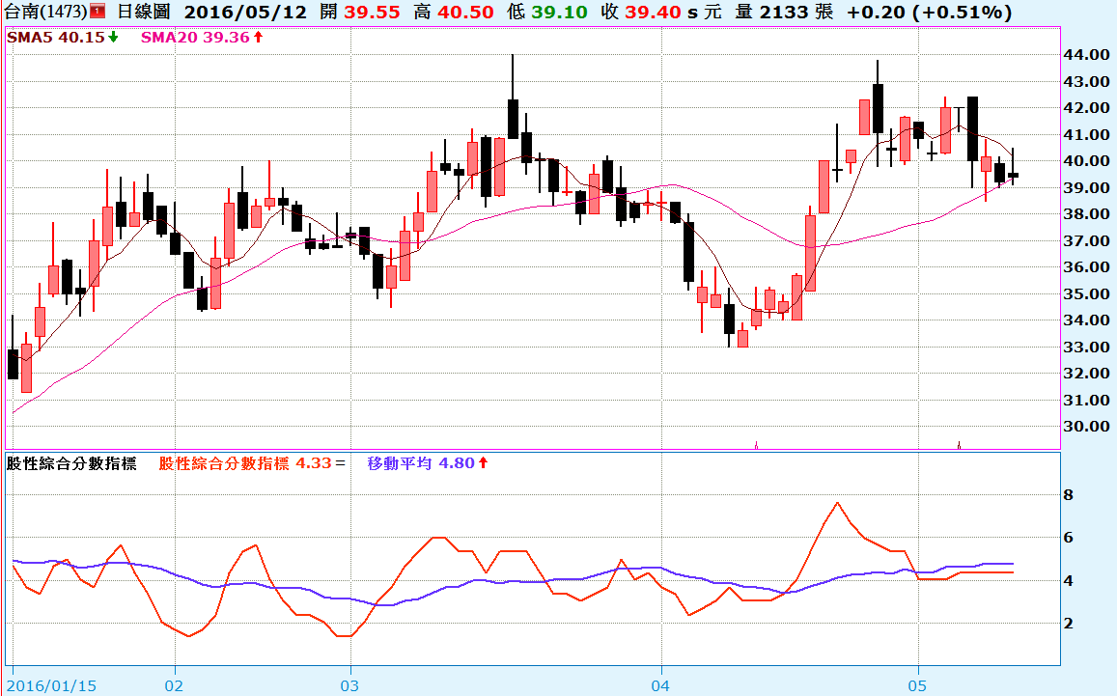The image size is (1117, 696).
Task: Click the 04 month marker on time axis
Action: (x=661, y=683)
